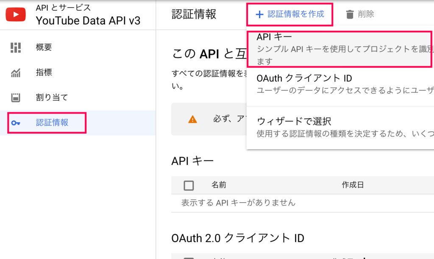Click the 指標 metrics chart icon
The image size is (434, 259).
(16, 73)
